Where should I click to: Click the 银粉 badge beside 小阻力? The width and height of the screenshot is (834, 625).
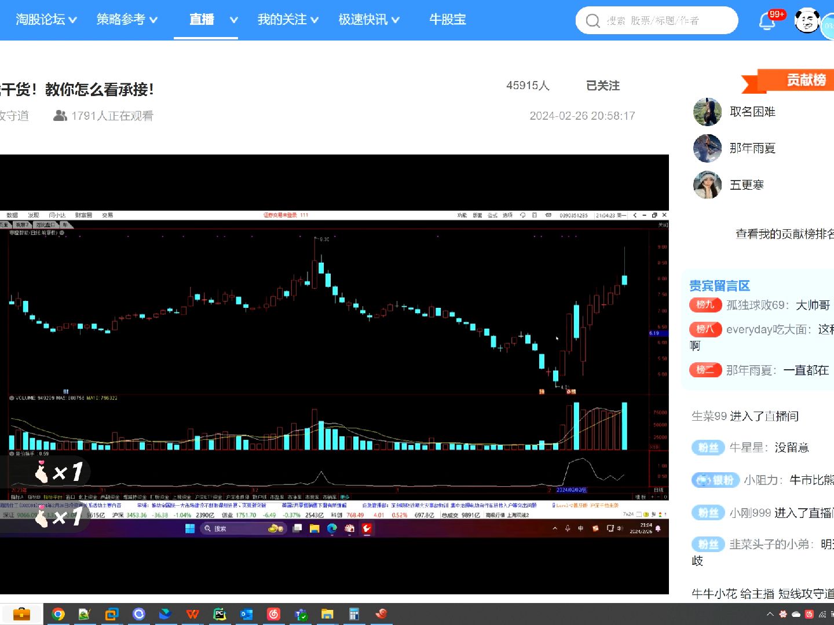point(715,480)
